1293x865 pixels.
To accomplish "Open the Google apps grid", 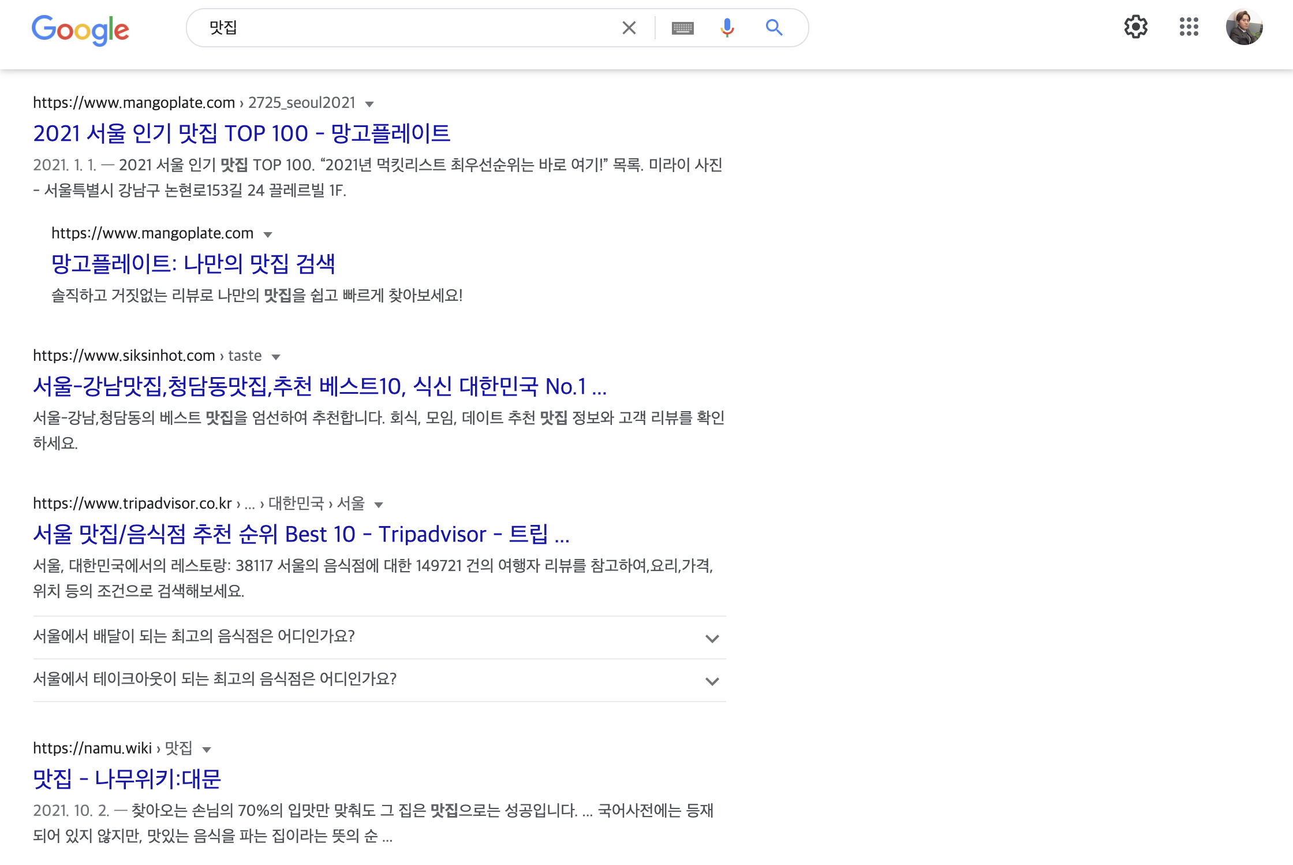I will (1189, 27).
